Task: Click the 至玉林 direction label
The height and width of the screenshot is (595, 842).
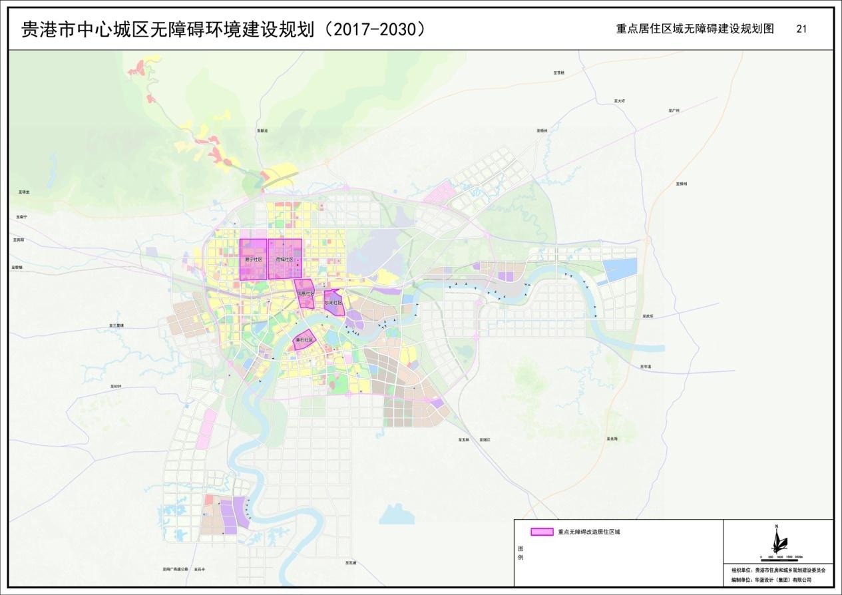Action: pos(463,440)
